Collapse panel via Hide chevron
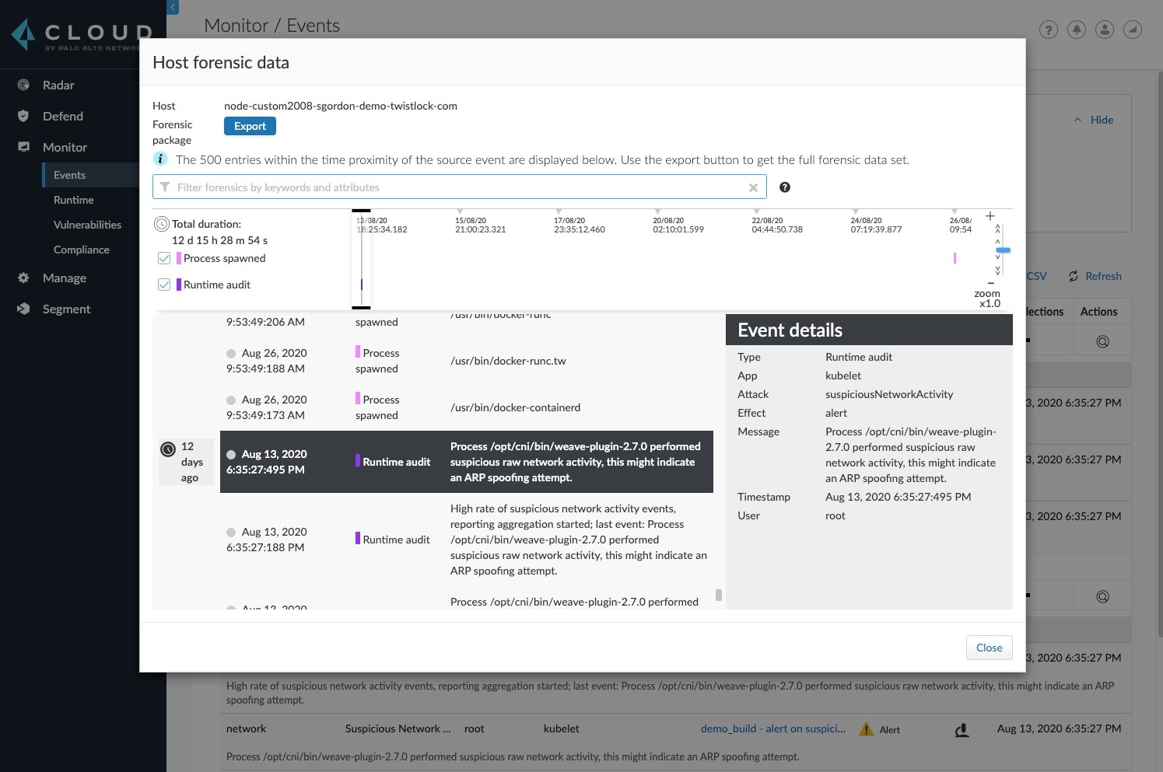Screen dimensions: 1163x772 point(1077,120)
